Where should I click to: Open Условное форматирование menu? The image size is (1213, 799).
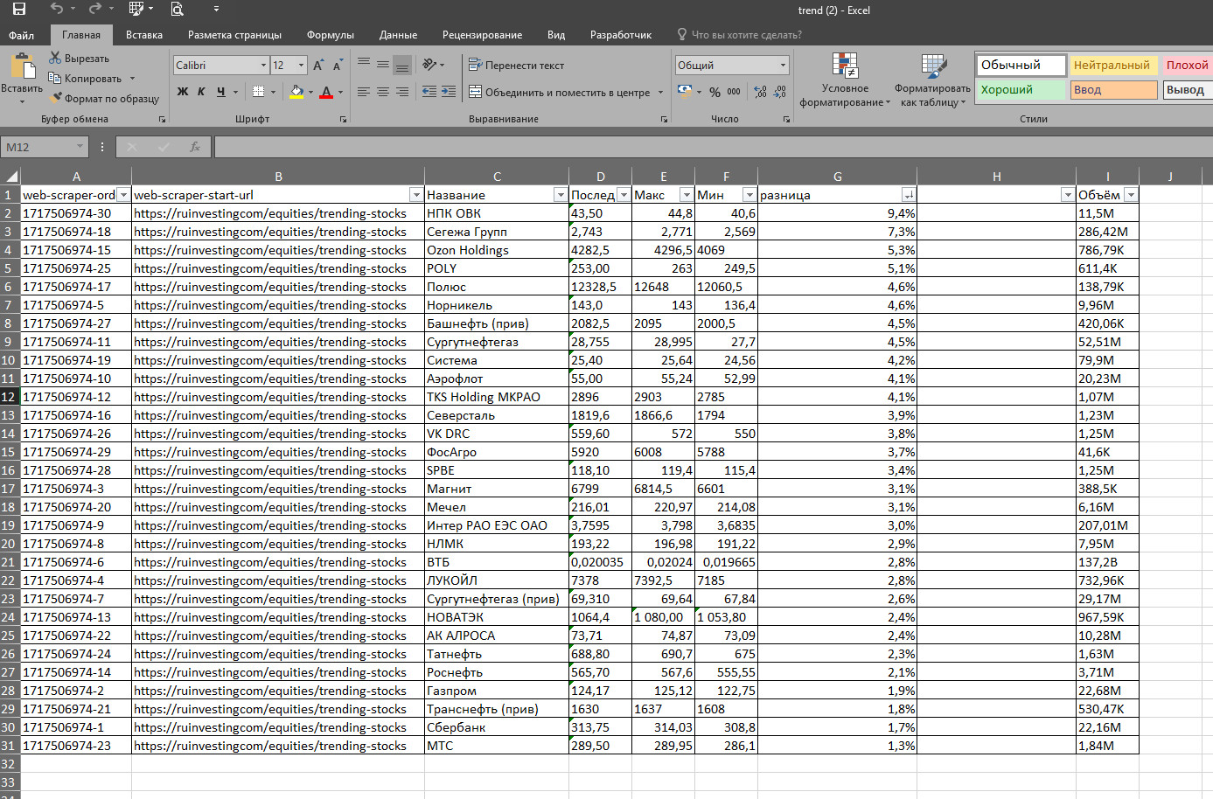[x=845, y=80]
